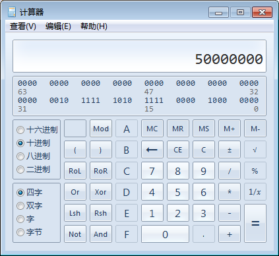Open the 查看(V) menu

23,26
